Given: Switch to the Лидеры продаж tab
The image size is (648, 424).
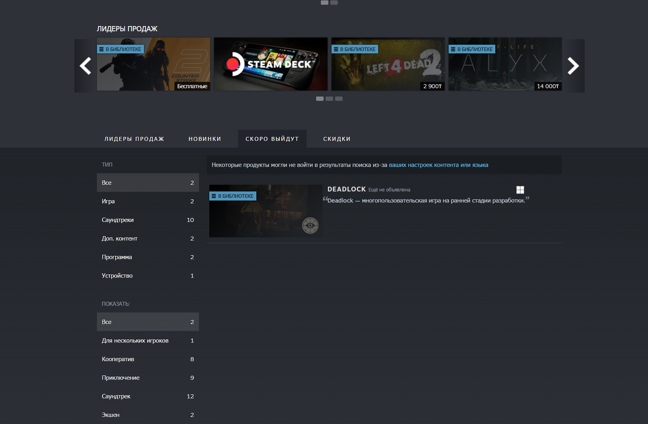Looking at the screenshot, I should [134, 139].
